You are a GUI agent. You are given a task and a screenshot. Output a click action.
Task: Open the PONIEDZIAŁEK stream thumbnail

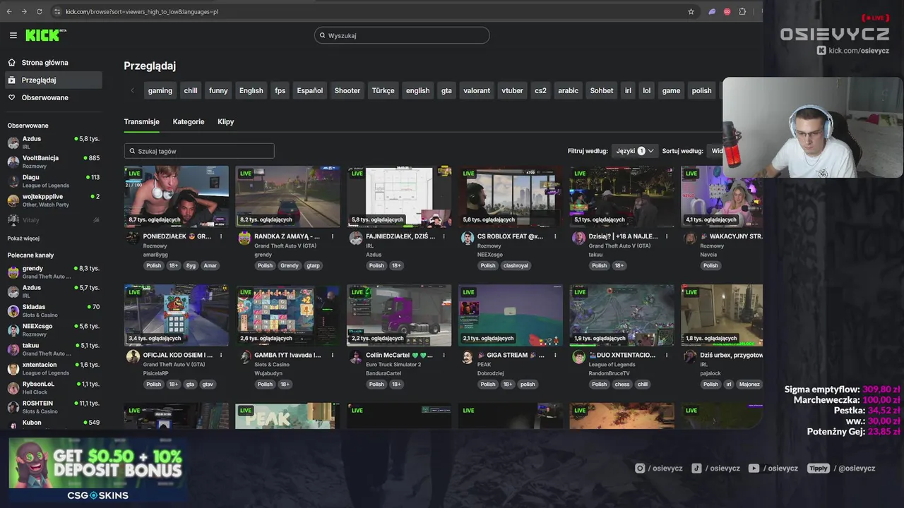[x=177, y=196]
